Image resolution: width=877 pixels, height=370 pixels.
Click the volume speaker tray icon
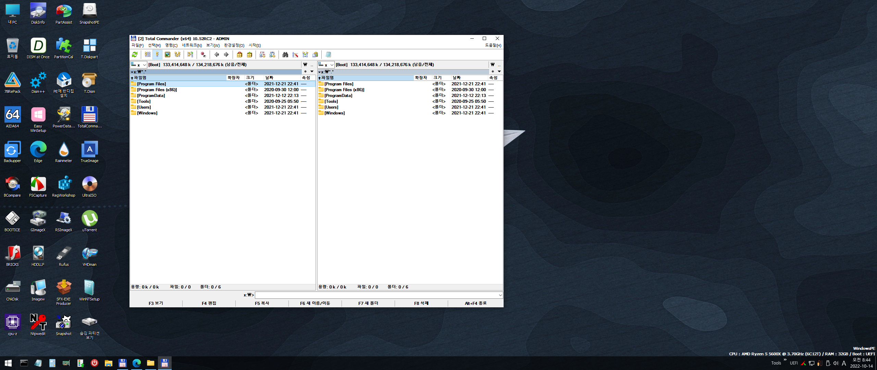point(836,363)
